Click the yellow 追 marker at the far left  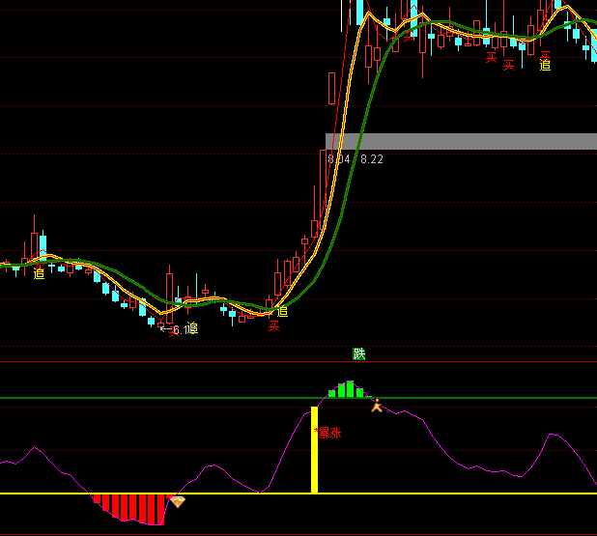[39, 274]
